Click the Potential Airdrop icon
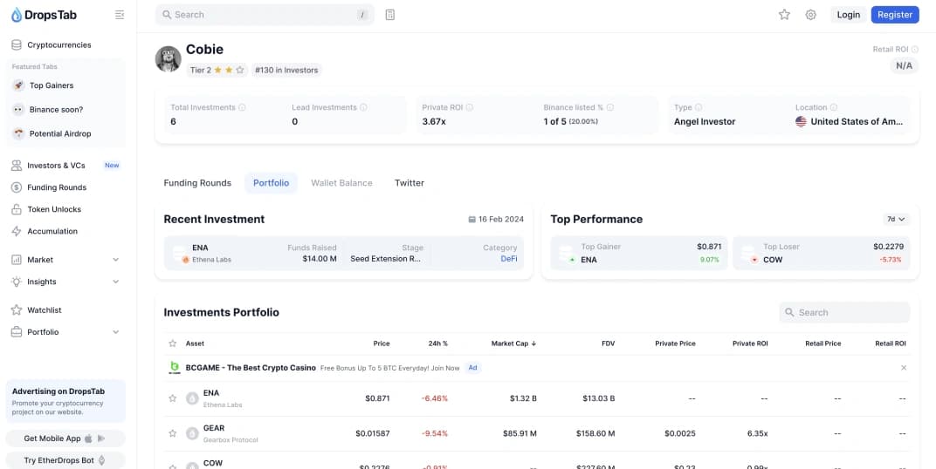Screen dimensions: 936x469 [18, 133]
